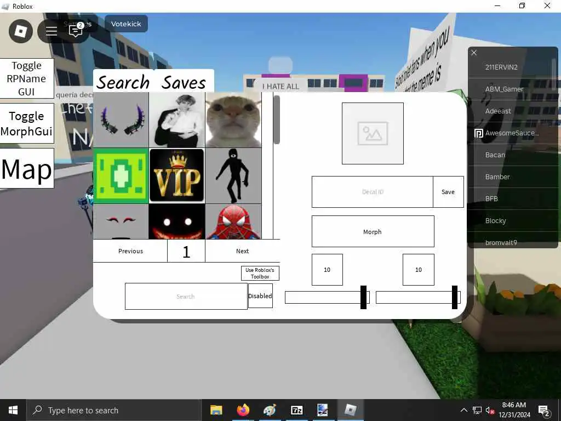
Task: Click the page number 1 box
Action: [x=186, y=251]
